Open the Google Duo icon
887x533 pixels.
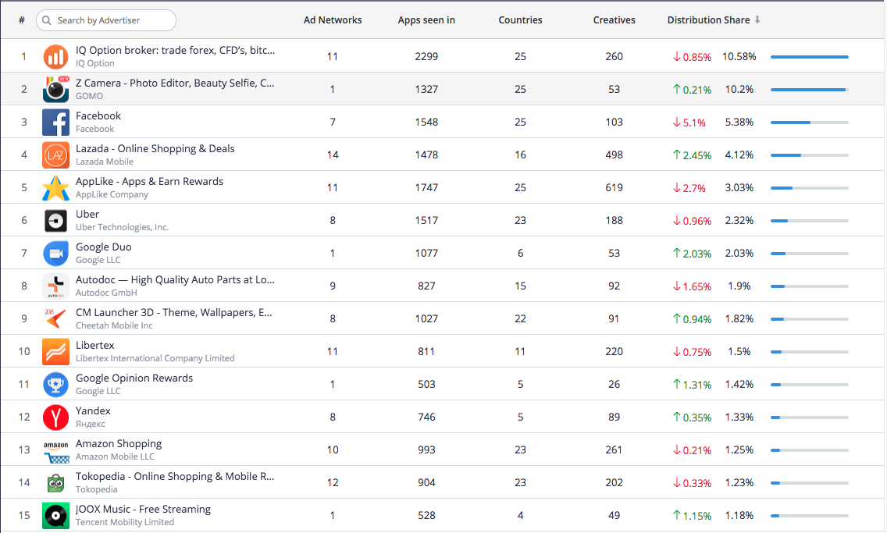[x=55, y=253]
